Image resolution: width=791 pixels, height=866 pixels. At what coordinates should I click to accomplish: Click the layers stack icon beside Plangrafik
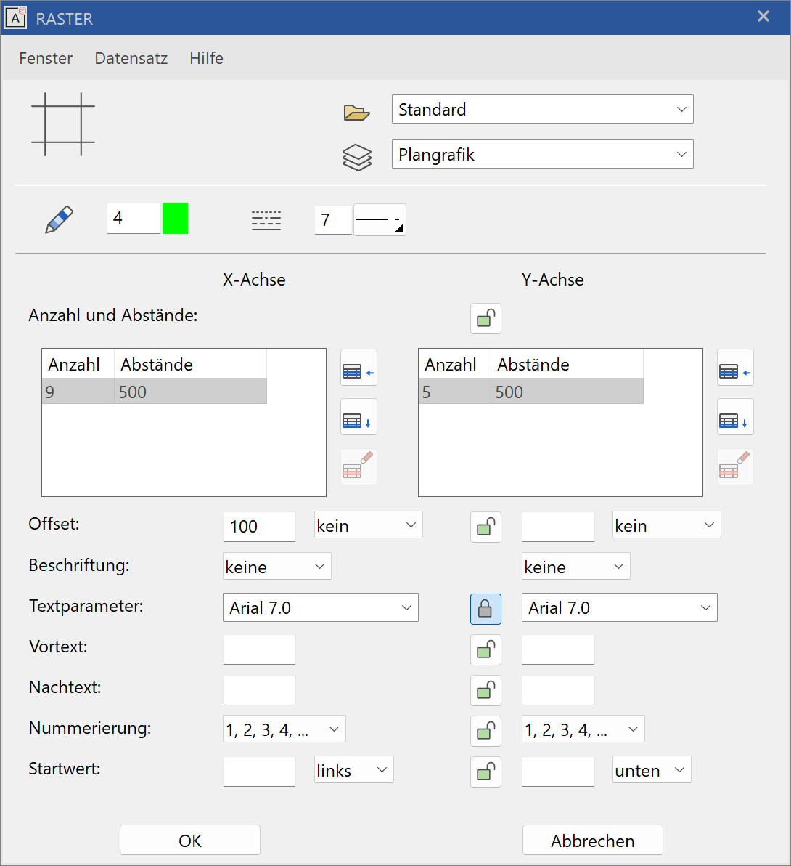pos(357,158)
